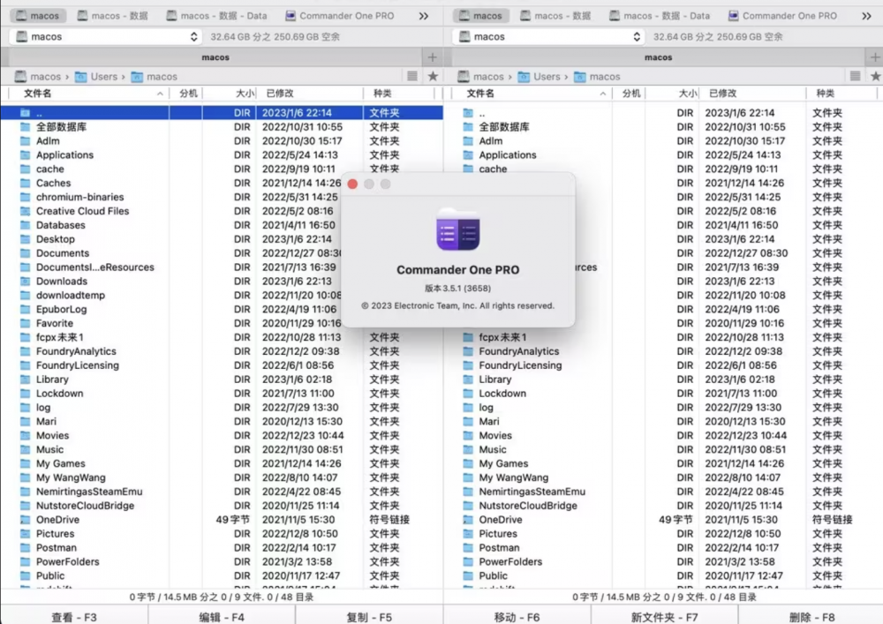Screen dimensions: 883x624
Task: Click macos root breadcrumb in right panel path
Action: point(481,76)
